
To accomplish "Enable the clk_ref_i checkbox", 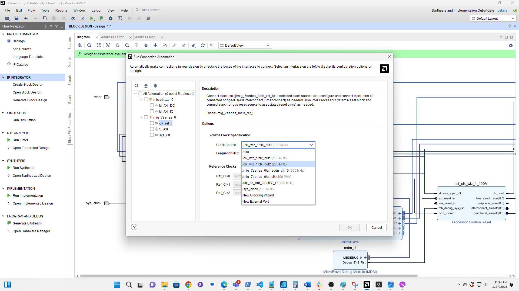I will [152, 123].
